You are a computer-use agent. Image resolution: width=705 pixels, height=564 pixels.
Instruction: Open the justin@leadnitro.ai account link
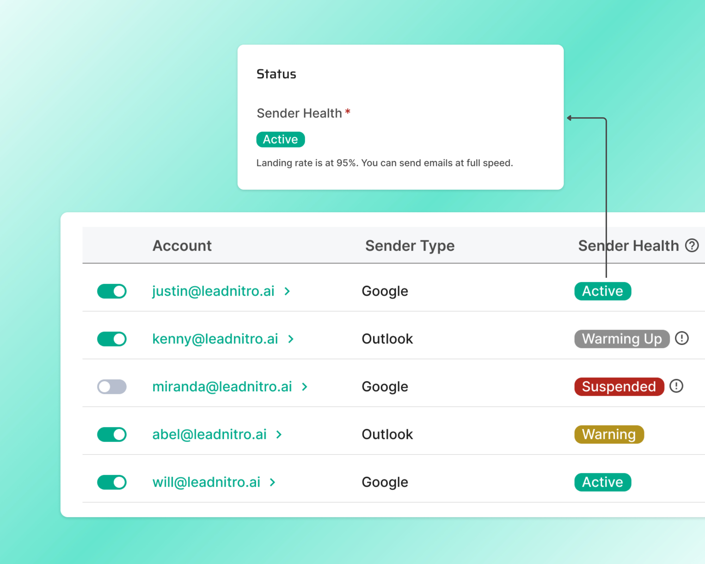tap(213, 291)
